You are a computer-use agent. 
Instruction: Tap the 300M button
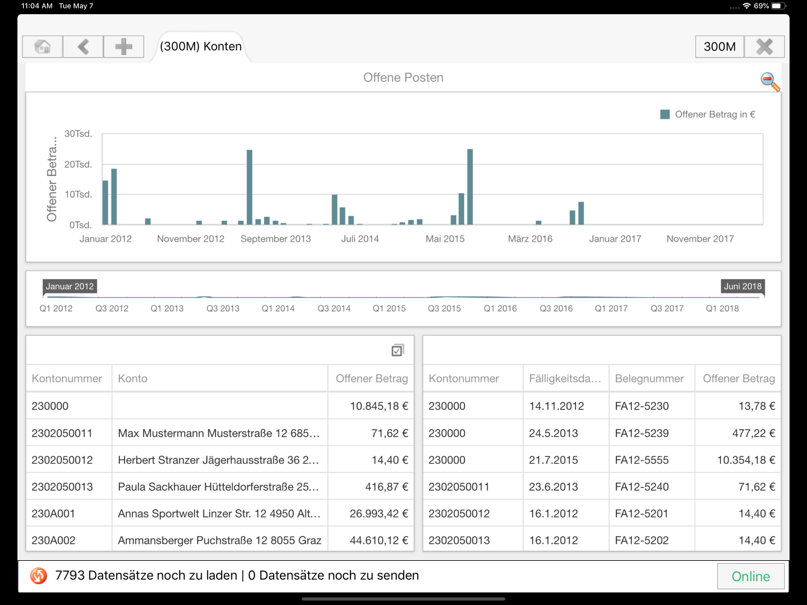[720, 47]
